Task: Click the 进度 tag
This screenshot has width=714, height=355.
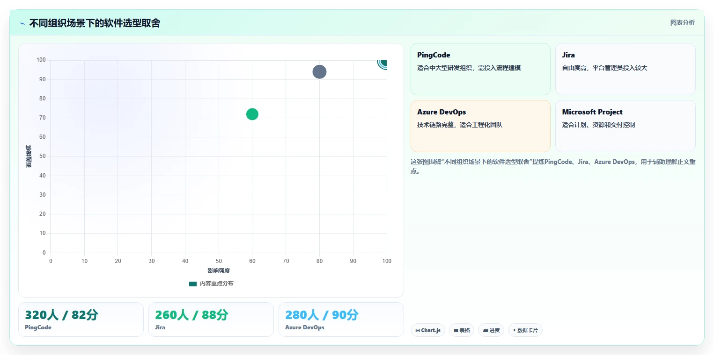Action: point(491,330)
